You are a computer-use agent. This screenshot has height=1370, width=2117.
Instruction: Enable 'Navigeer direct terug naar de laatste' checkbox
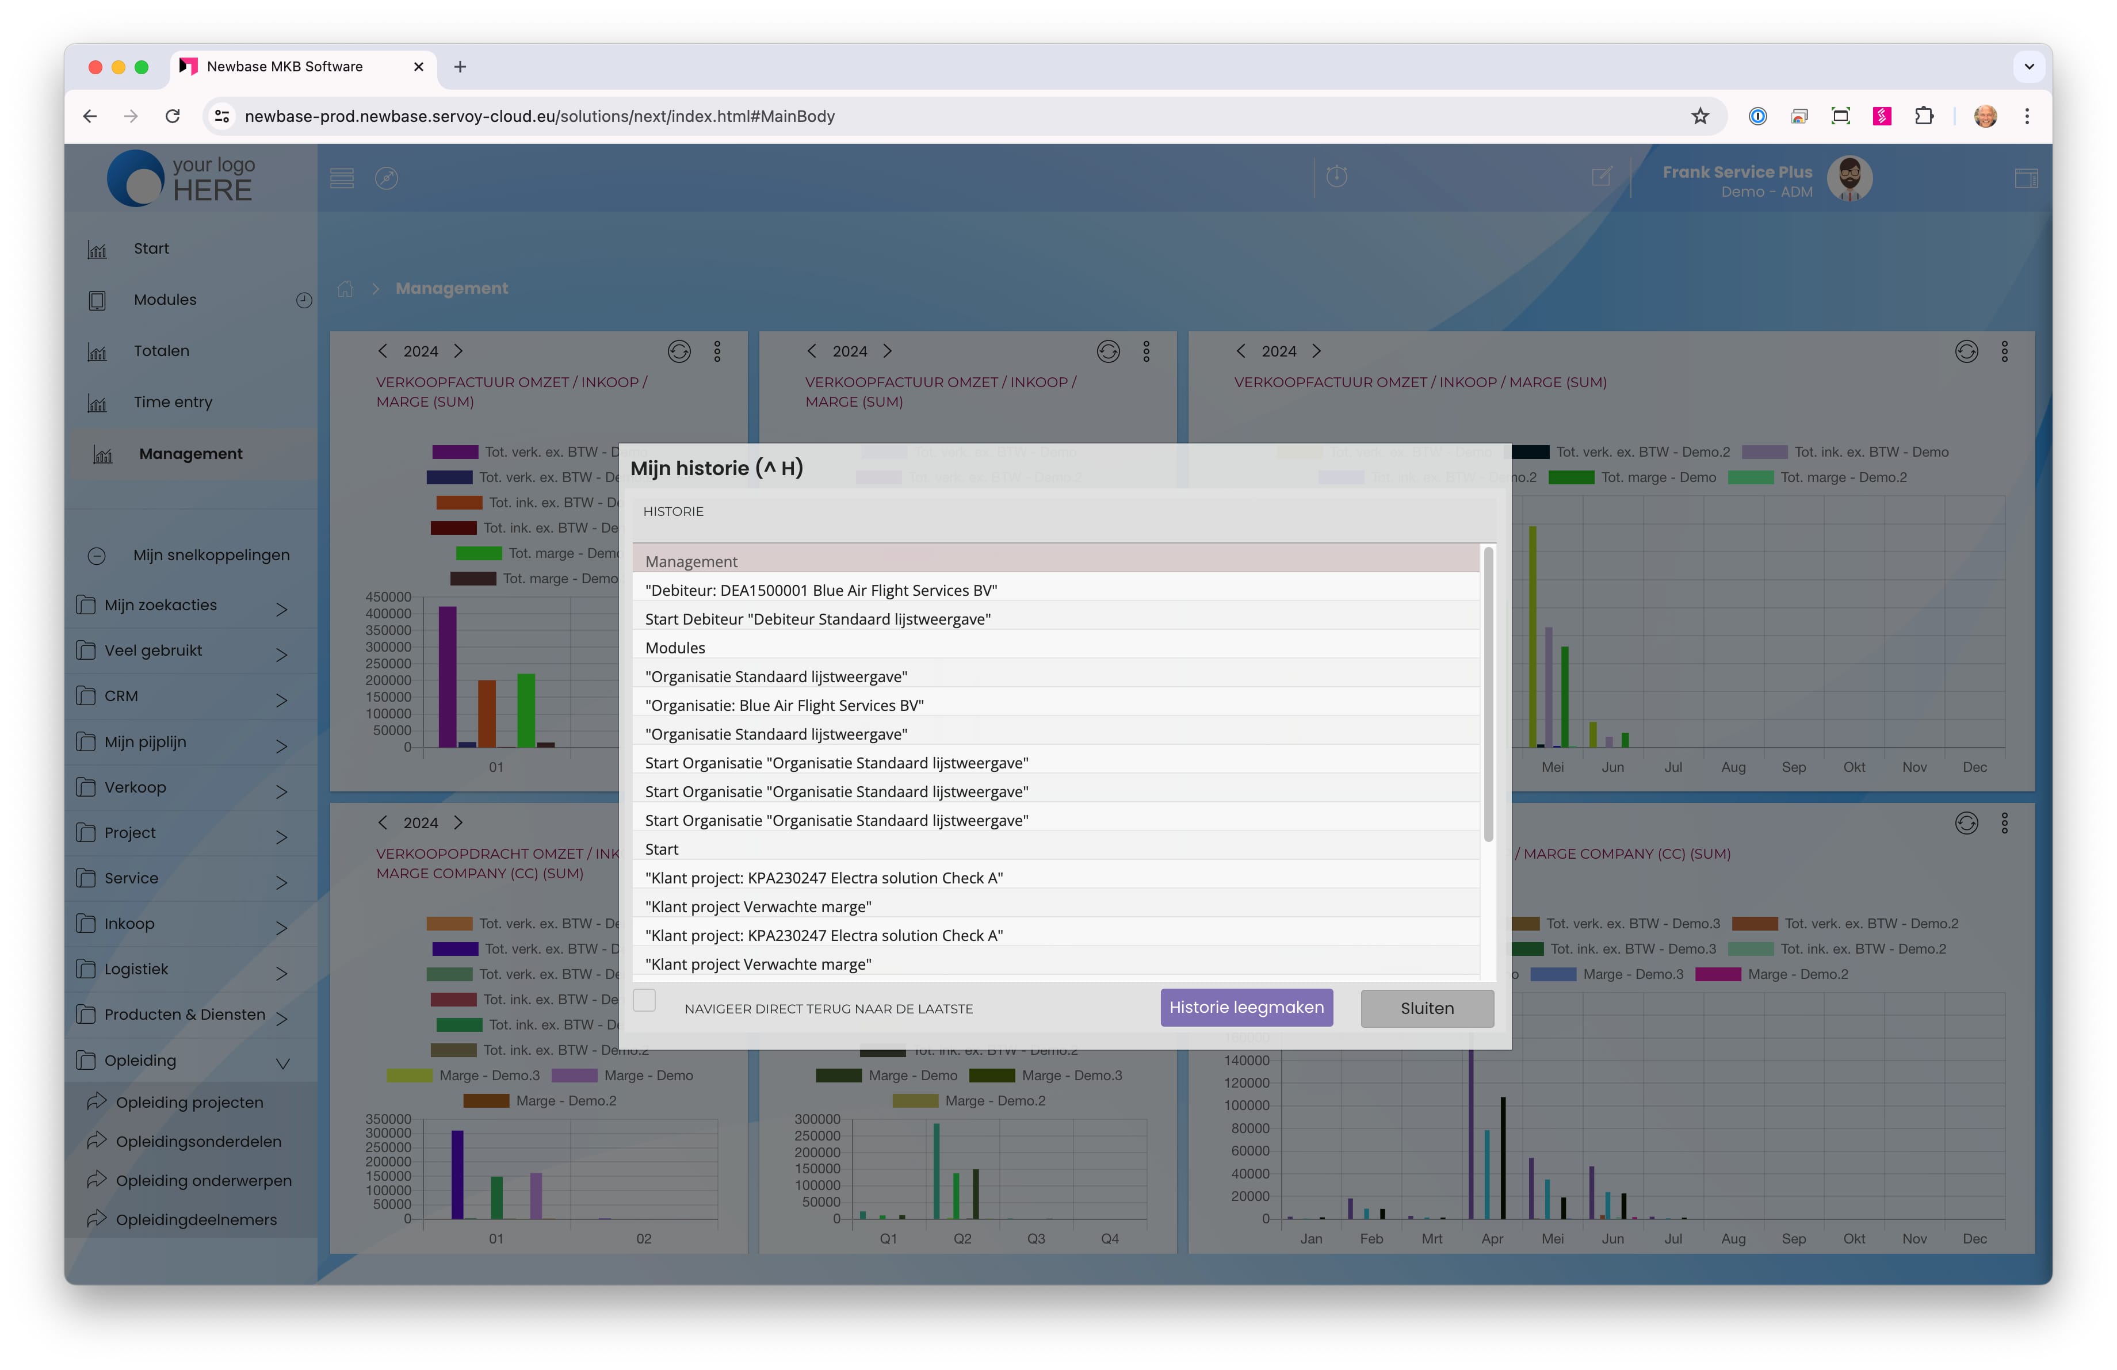coord(645,1000)
